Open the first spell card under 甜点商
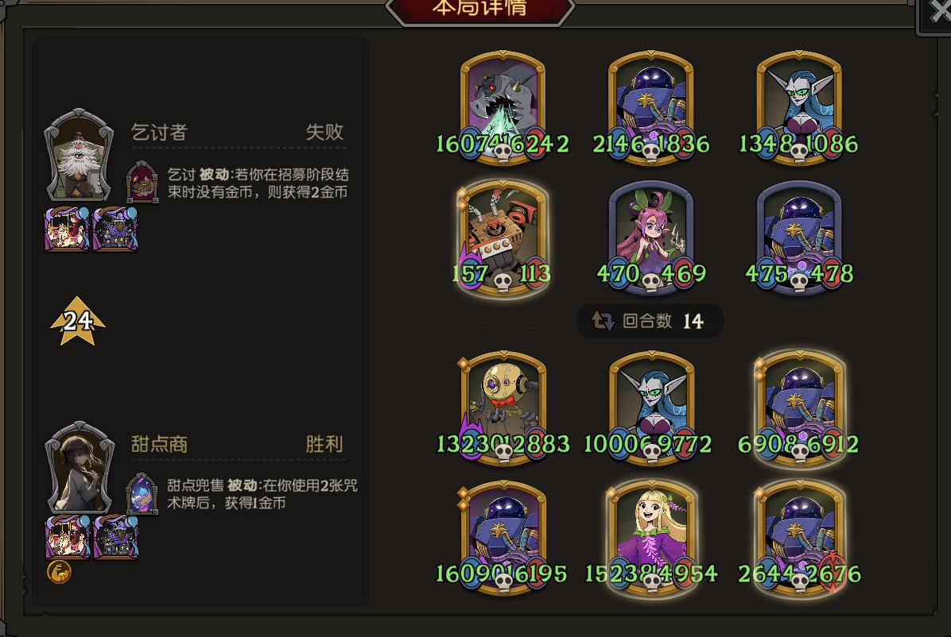 pos(68,536)
